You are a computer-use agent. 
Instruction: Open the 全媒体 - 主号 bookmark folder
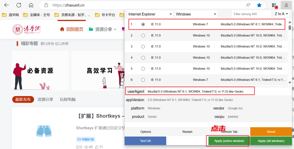(36, 15)
